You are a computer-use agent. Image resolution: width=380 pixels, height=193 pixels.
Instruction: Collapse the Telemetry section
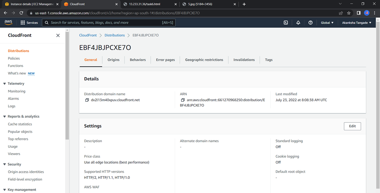4,84
